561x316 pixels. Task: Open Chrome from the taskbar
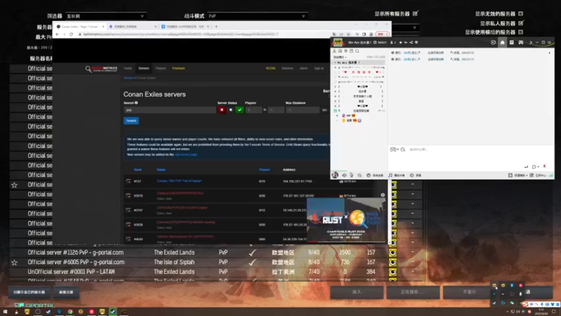click(x=70, y=312)
